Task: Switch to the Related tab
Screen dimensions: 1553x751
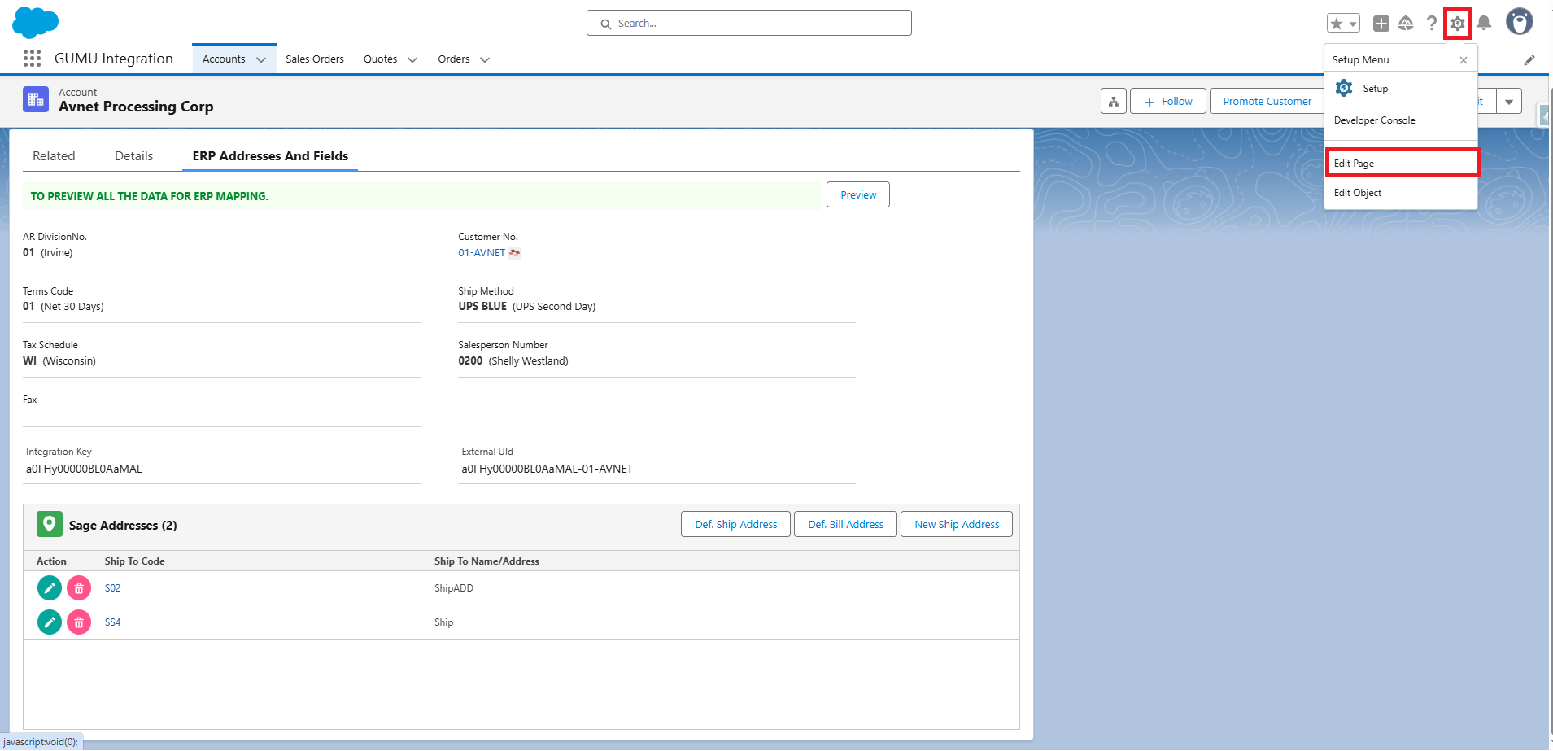Action: (x=54, y=155)
